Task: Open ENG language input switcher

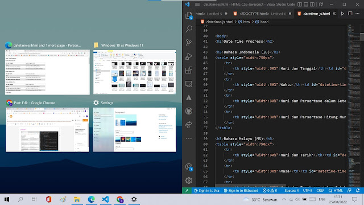Action: [x=322, y=199]
